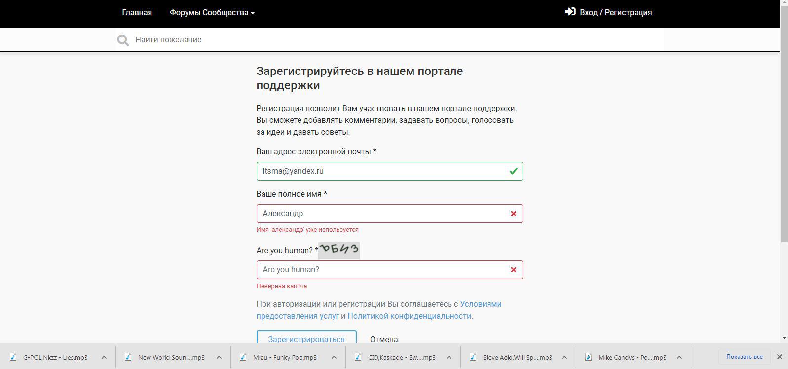The width and height of the screenshot is (788, 369).
Task: Click Отмена link
Action: tap(384, 339)
